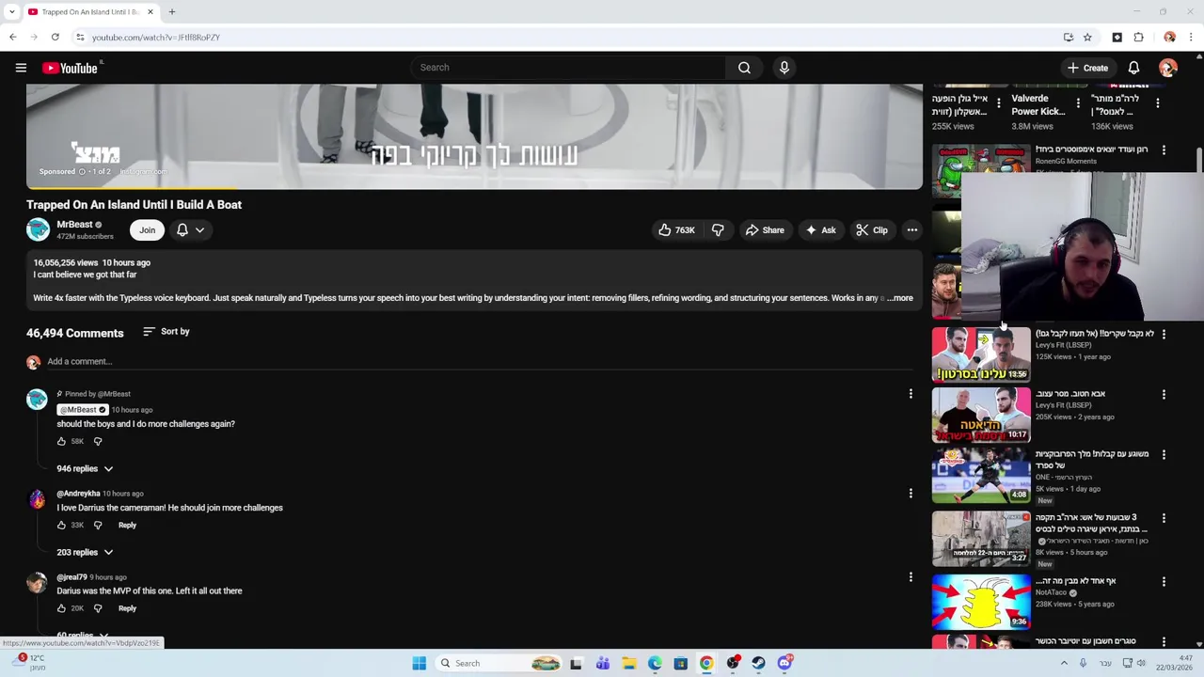Open notification bell dropdown for MrBeast
The image size is (1204, 677).
(190, 230)
